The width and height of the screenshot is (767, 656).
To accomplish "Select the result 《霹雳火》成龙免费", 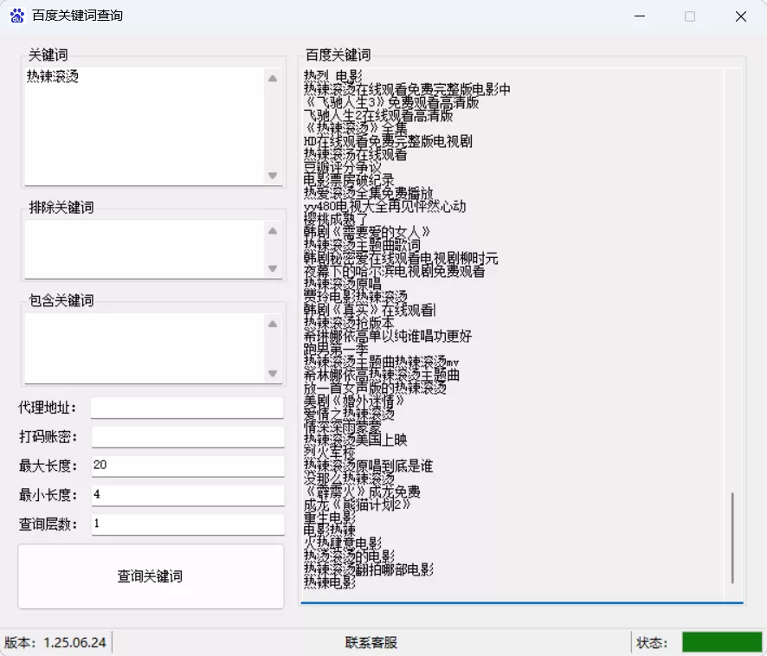I will tap(362, 492).
